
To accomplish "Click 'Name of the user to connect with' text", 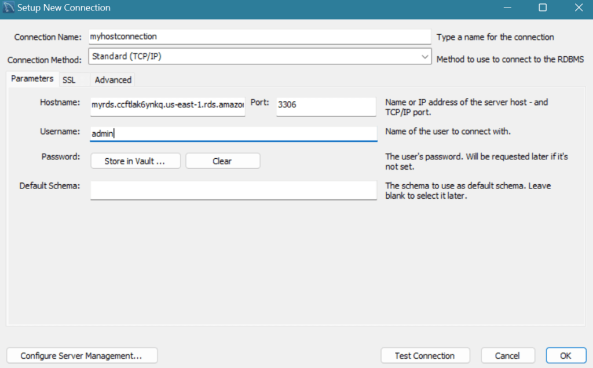I will [x=448, y=132].
